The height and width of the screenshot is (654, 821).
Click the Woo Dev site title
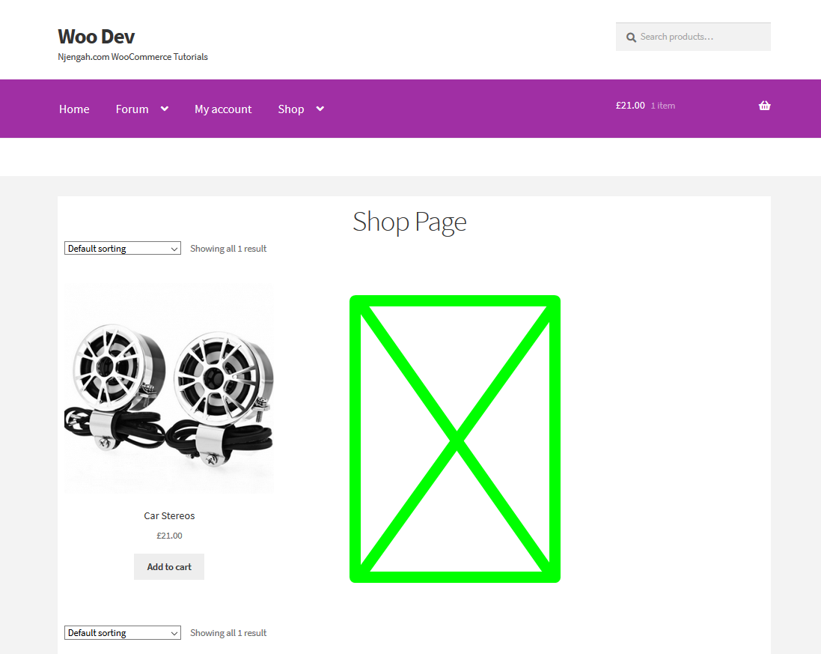pos(97,37)
